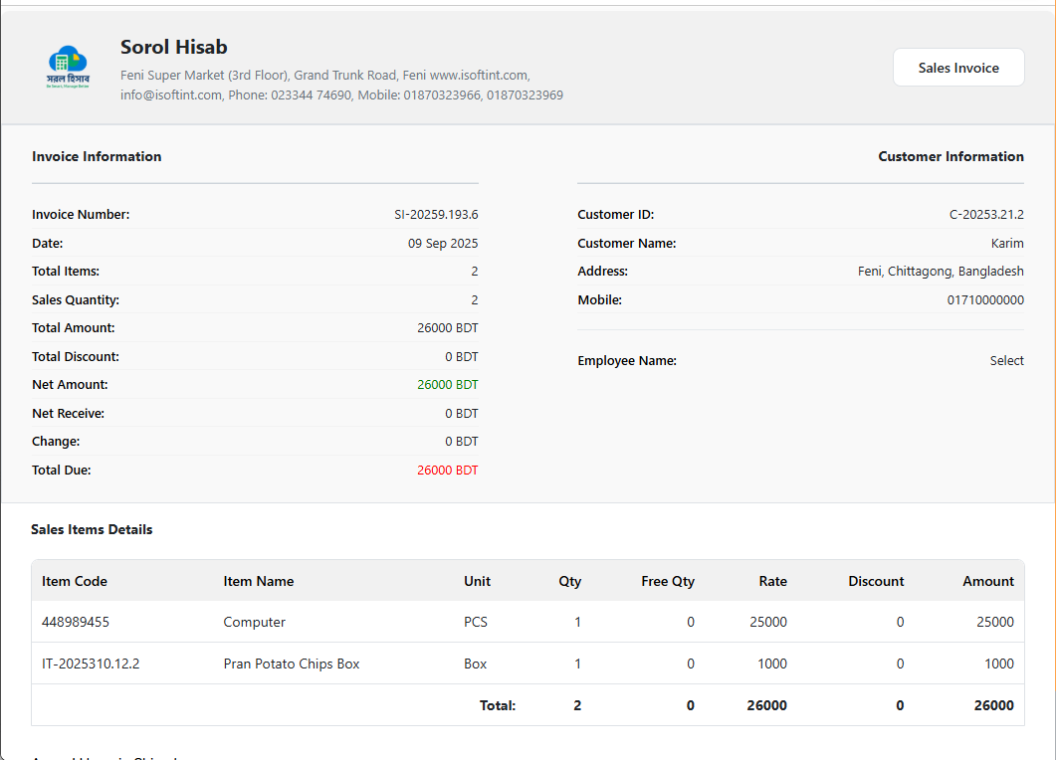Open the Employee Name Select dropdown

pyautogui.click(x=1006, y=360)
